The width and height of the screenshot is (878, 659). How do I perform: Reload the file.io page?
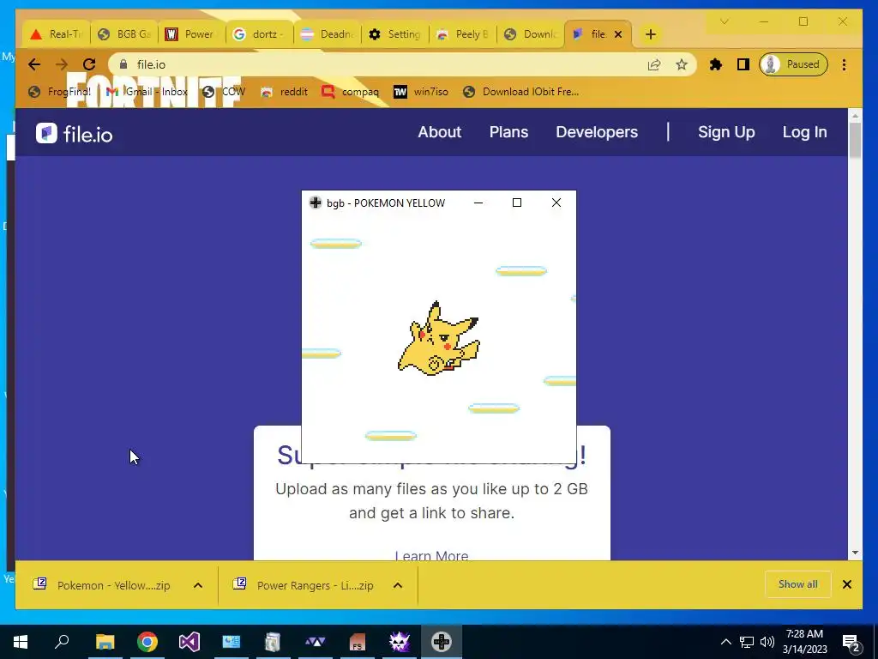point(89,64)
